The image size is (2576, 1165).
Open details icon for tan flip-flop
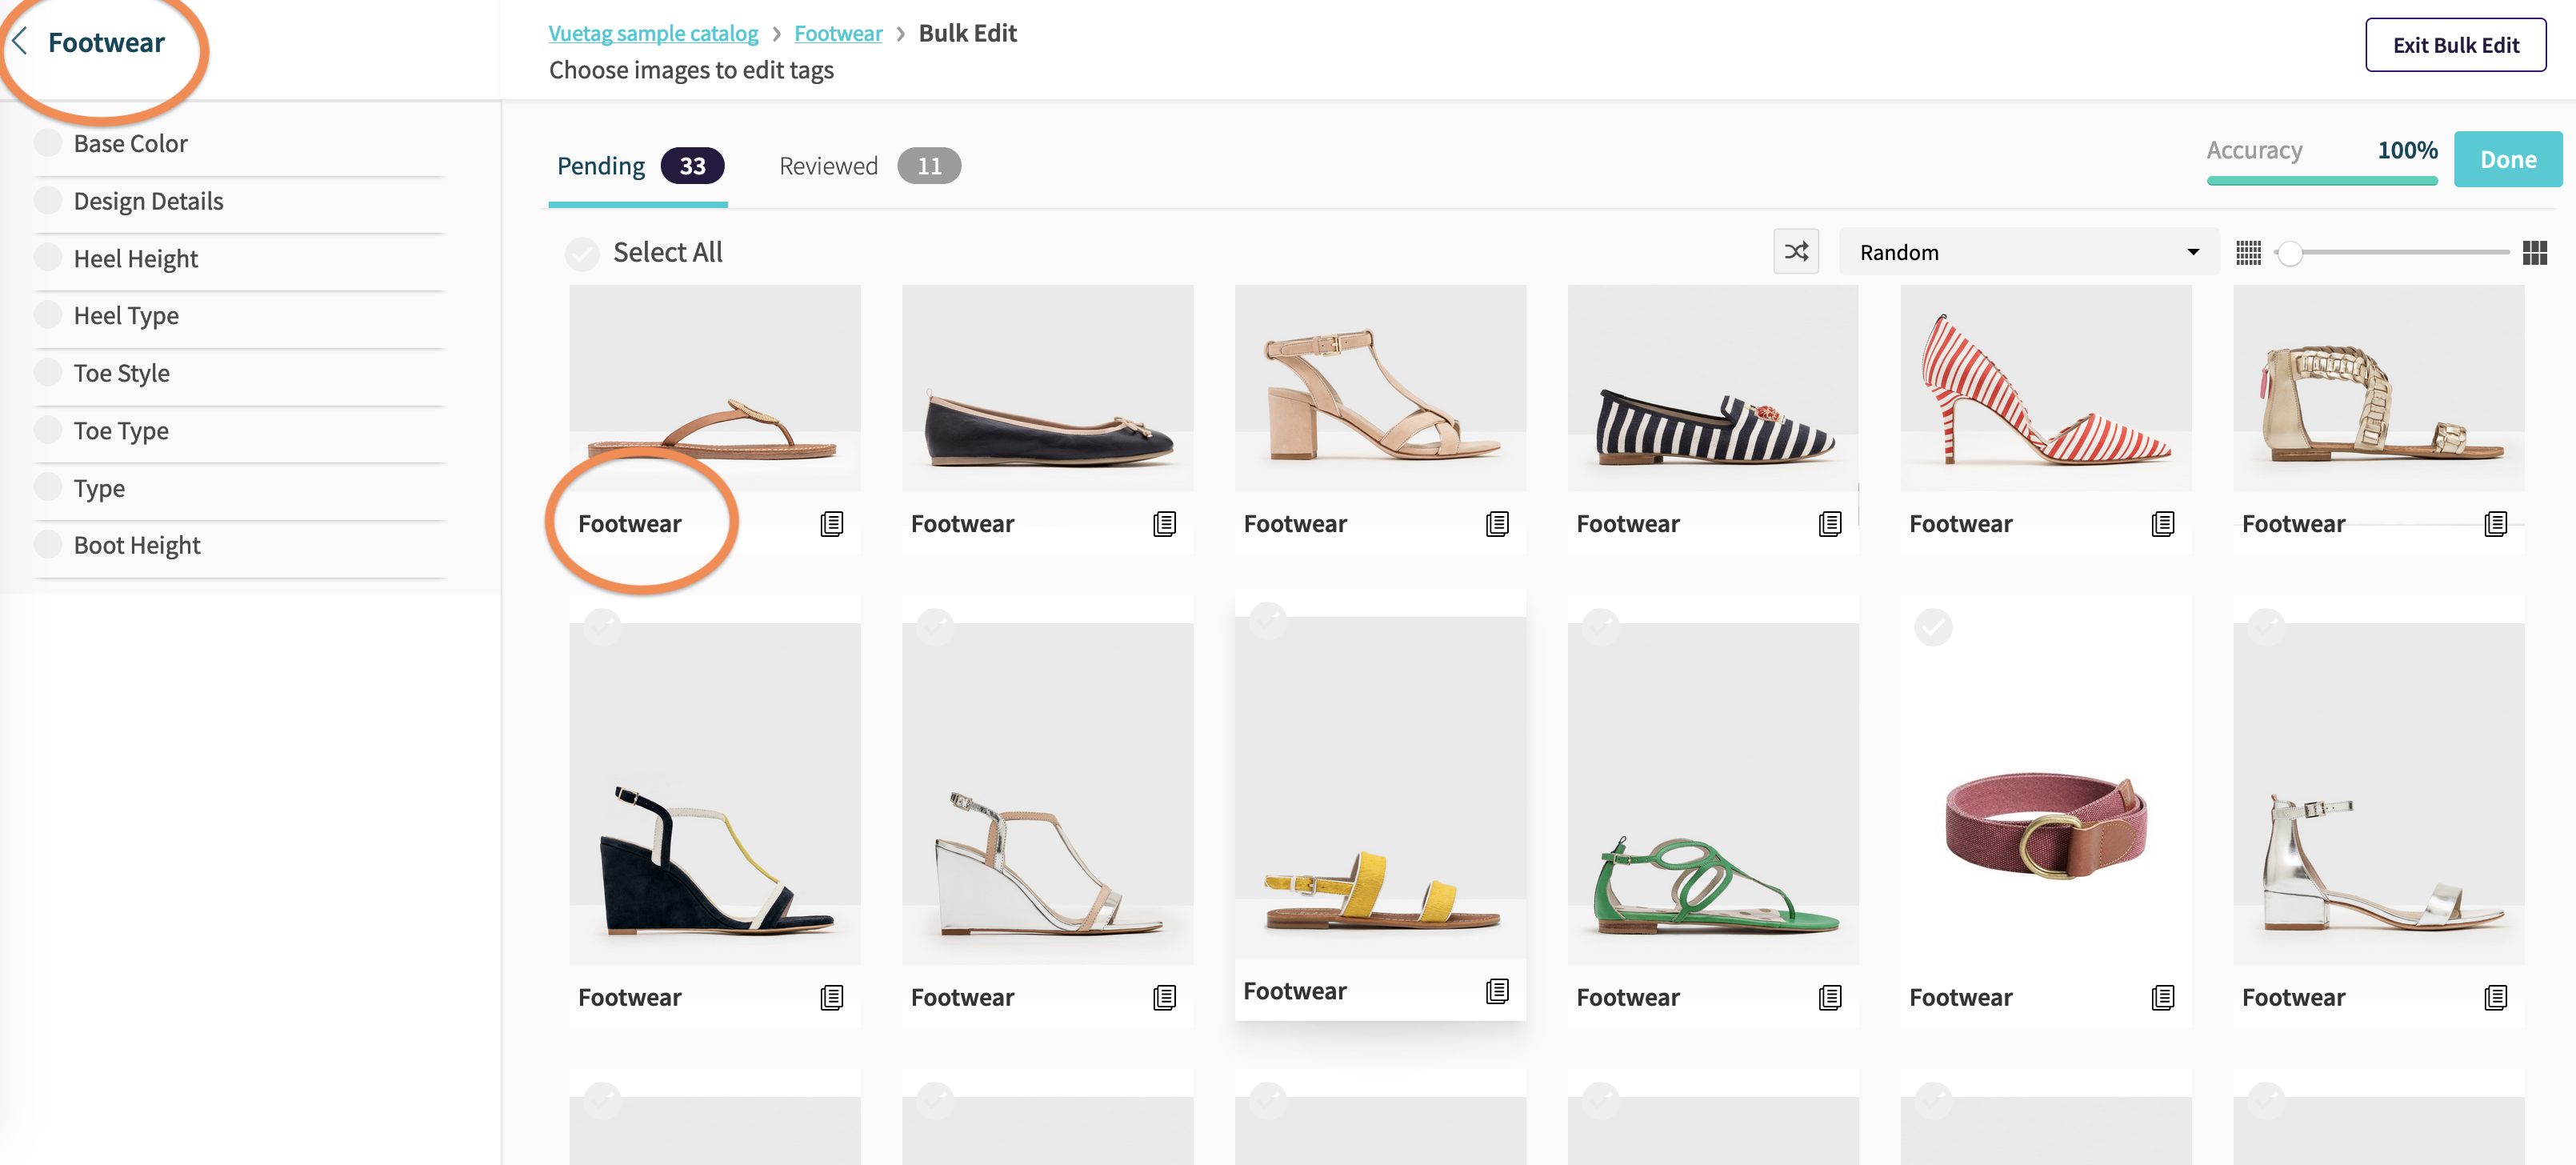point(831,524)
